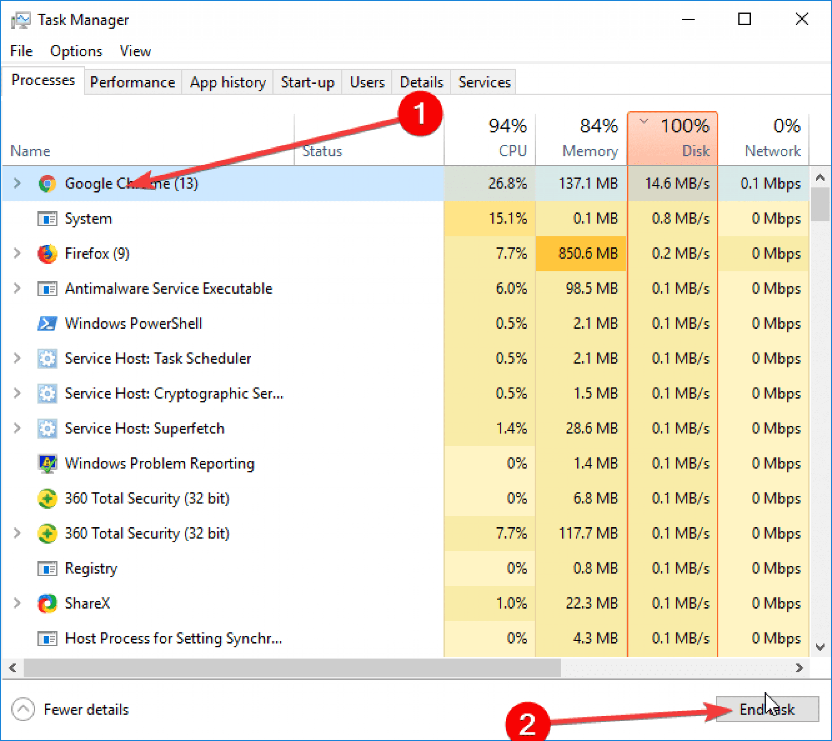
Task: Click the ShareX process icon
Action: tap(47, 603)
